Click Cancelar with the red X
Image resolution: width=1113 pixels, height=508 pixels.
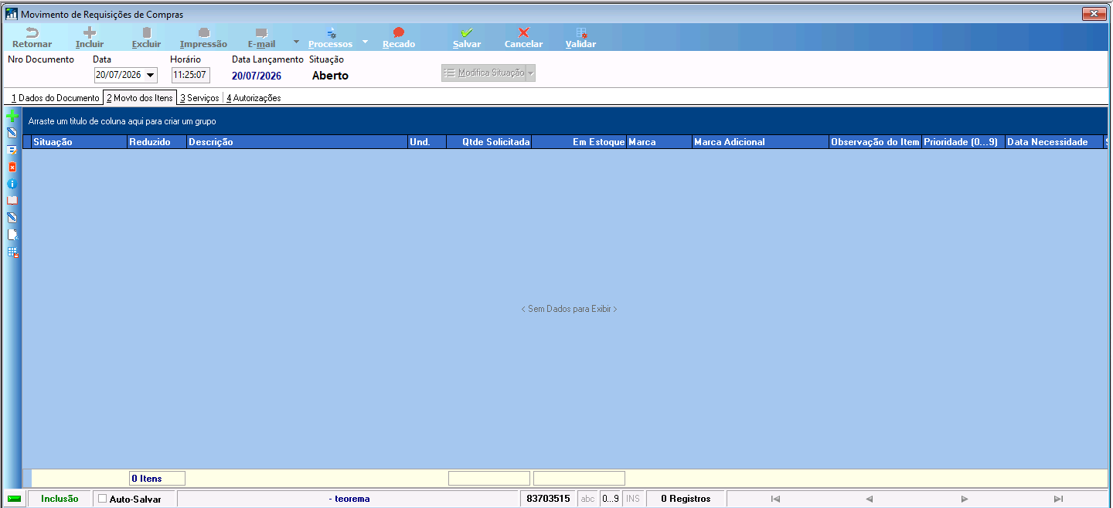[x=523, y=38]
